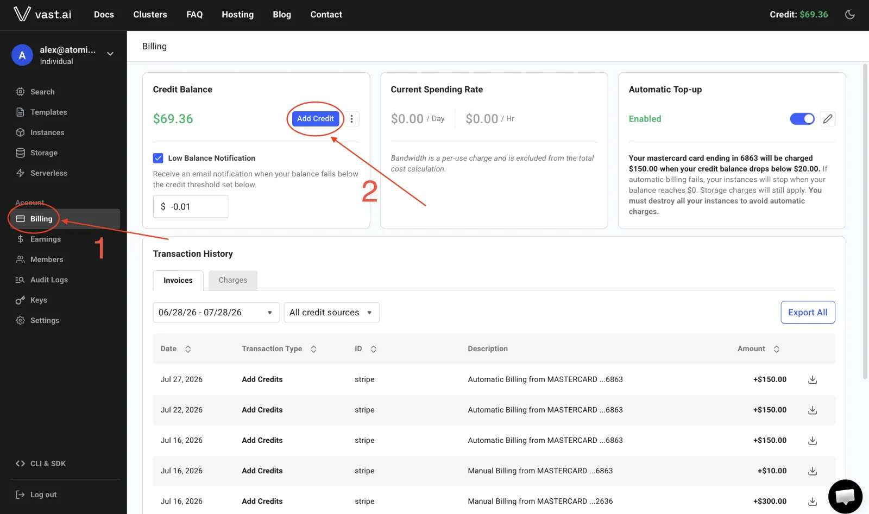Image resolution: width=869 pixels, height=514 pixels.
Task: Disable the Automatic Top-up toggle
Action: point(802,119)
